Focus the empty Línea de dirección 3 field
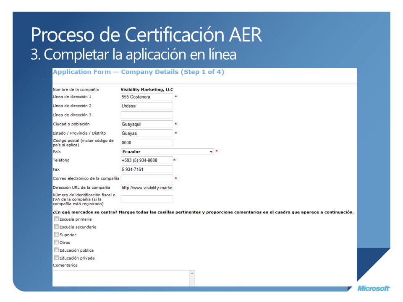Image resolution: width=403 pixels, height=302 pixels. [x=147, y=115]
